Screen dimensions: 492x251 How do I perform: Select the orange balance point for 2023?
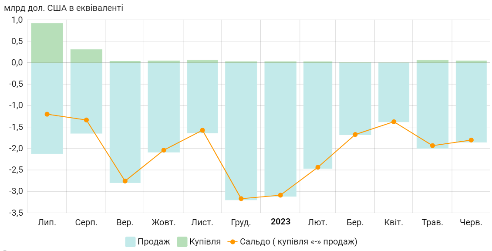coord(280,195)
